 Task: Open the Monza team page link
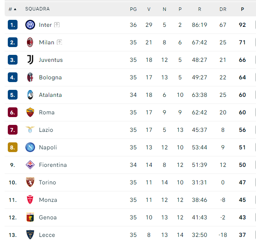tap(48, 200)
